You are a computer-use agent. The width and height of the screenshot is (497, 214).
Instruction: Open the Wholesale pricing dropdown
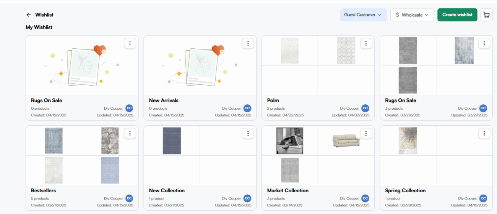[412, 15]
